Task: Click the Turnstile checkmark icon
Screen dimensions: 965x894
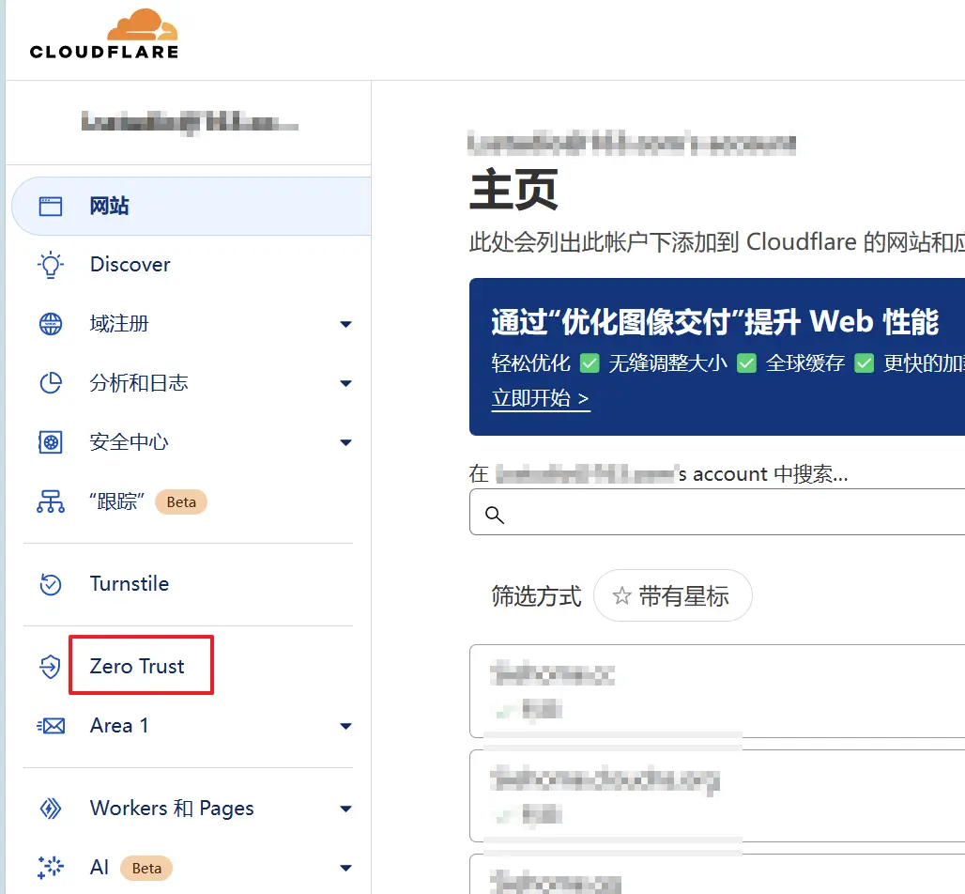Action: (x=51, y=584)
